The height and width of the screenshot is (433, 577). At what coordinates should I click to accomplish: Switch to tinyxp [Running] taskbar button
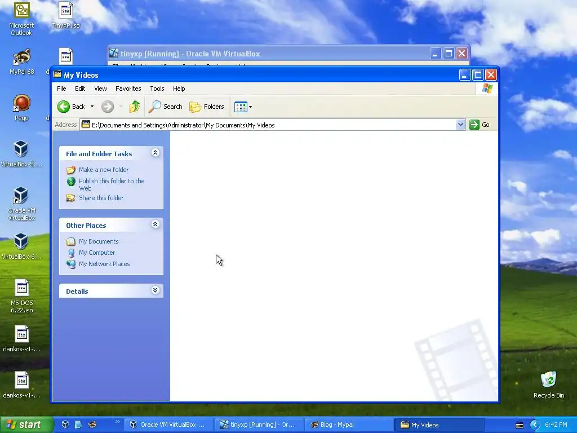[x=259, y=425]
